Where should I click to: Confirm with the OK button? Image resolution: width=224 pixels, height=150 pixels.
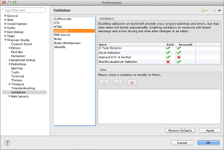pos(209,143)
